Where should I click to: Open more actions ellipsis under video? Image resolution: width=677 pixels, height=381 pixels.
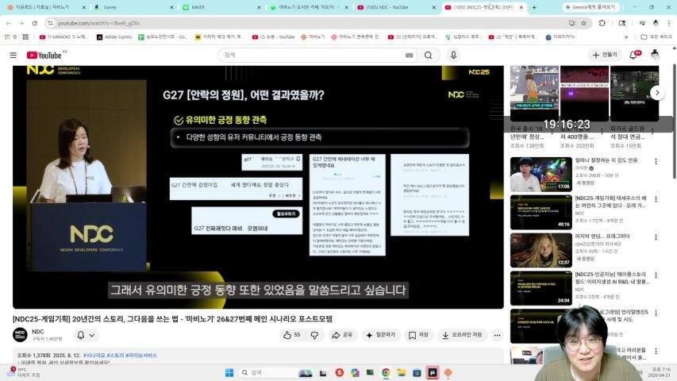498,335
